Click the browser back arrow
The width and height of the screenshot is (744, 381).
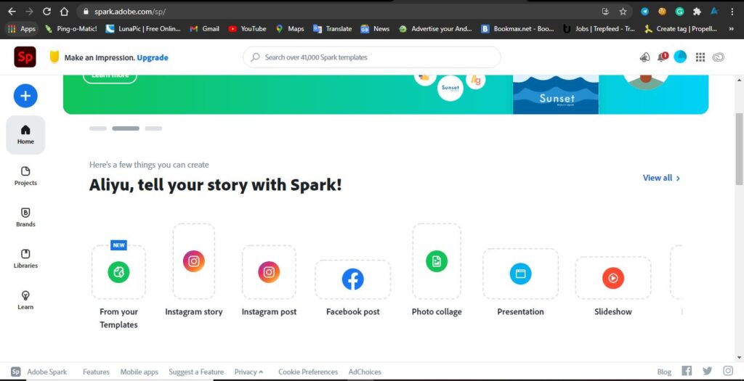coord(12,12)
